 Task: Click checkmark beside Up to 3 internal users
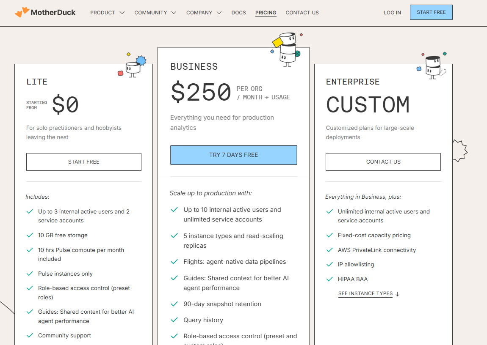pyautogui.click(x=30, y=212)
